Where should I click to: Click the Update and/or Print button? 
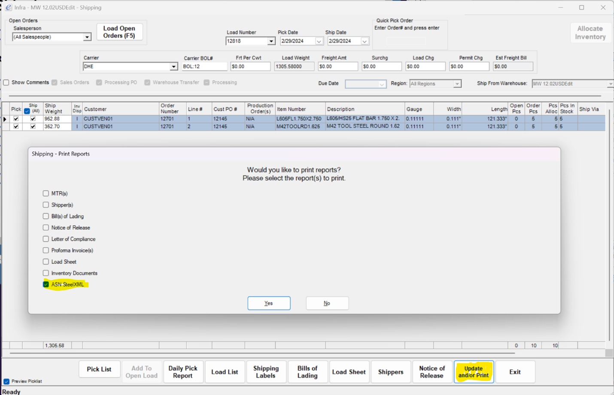pos(474,371)
